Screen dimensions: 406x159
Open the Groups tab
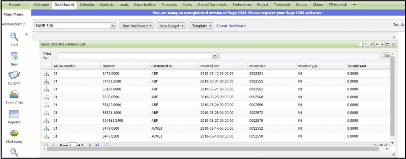click(301, 5)
